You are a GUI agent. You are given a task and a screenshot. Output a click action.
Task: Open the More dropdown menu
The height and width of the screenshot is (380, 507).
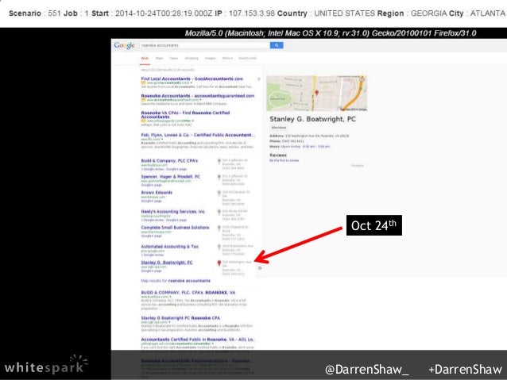coord(227,59)
